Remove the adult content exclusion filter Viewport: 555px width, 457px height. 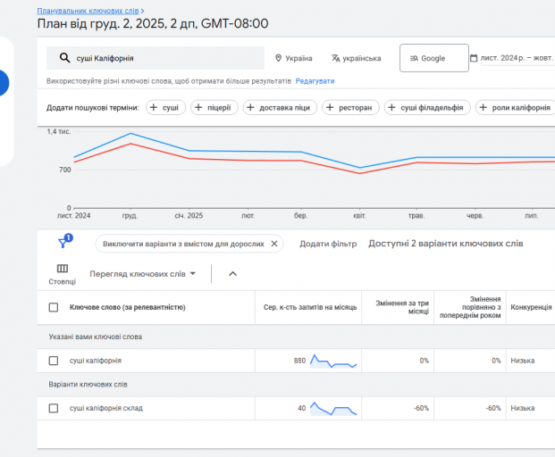[274, 244]
